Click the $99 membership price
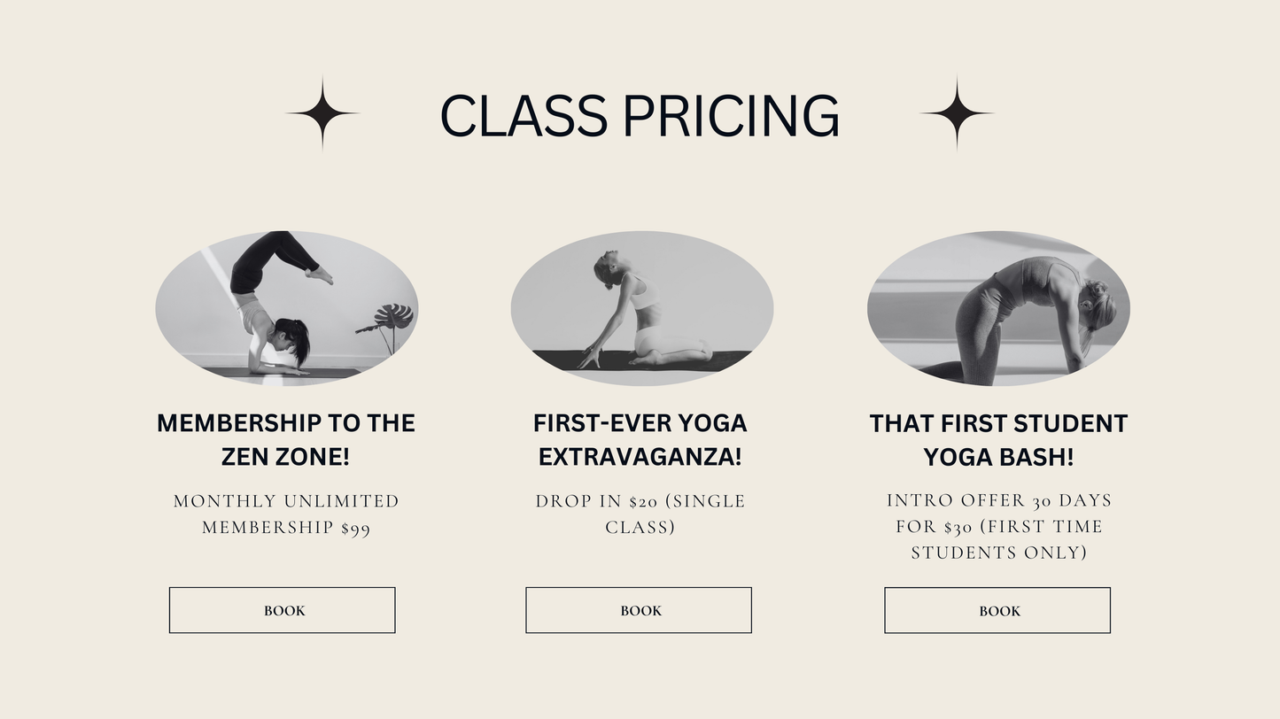Screen dimensions: 1280x719 [355, 529]
